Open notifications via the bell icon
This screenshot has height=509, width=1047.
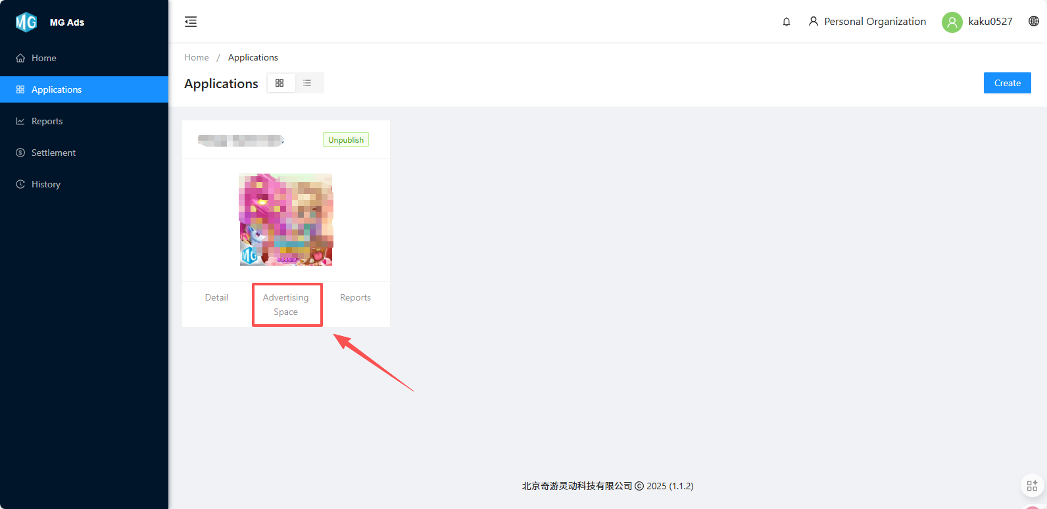pos(786,22)
